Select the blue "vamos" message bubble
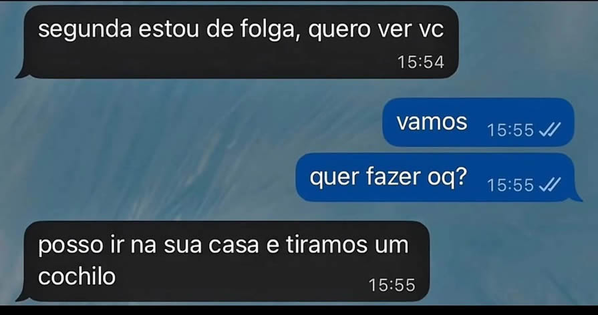Viewport: 598px width, 315px height. point(478,122)
